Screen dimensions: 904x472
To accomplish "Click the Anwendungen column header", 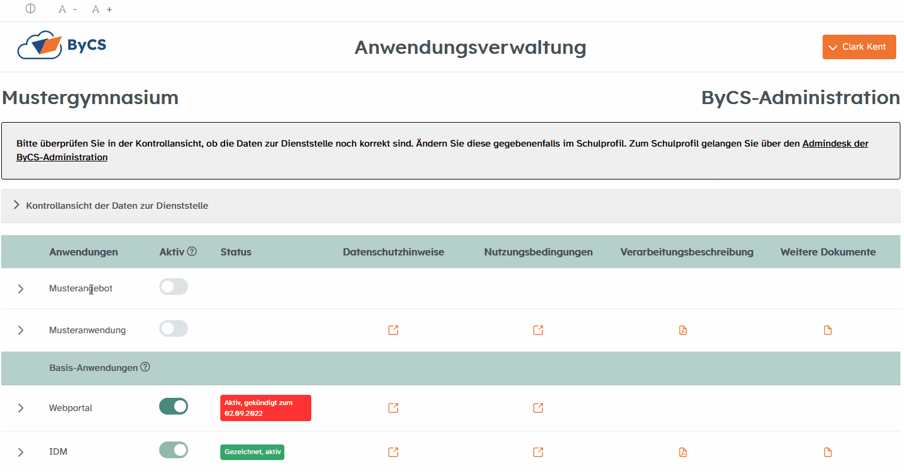I will pos(83,252).
